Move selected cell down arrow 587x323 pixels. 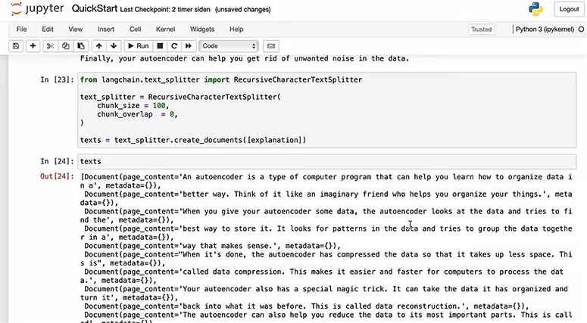tap(114, 46)
